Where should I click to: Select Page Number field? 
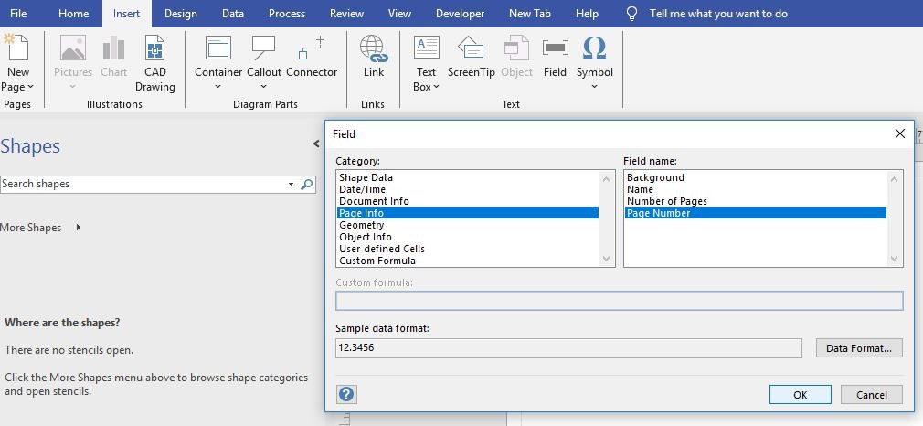756,213
